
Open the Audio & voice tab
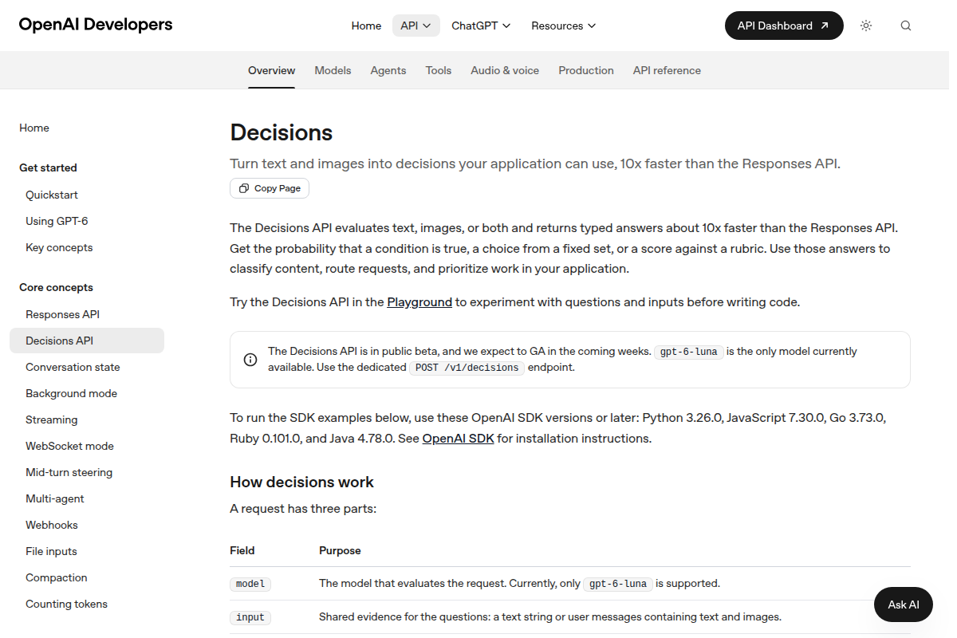coord(505,70)
